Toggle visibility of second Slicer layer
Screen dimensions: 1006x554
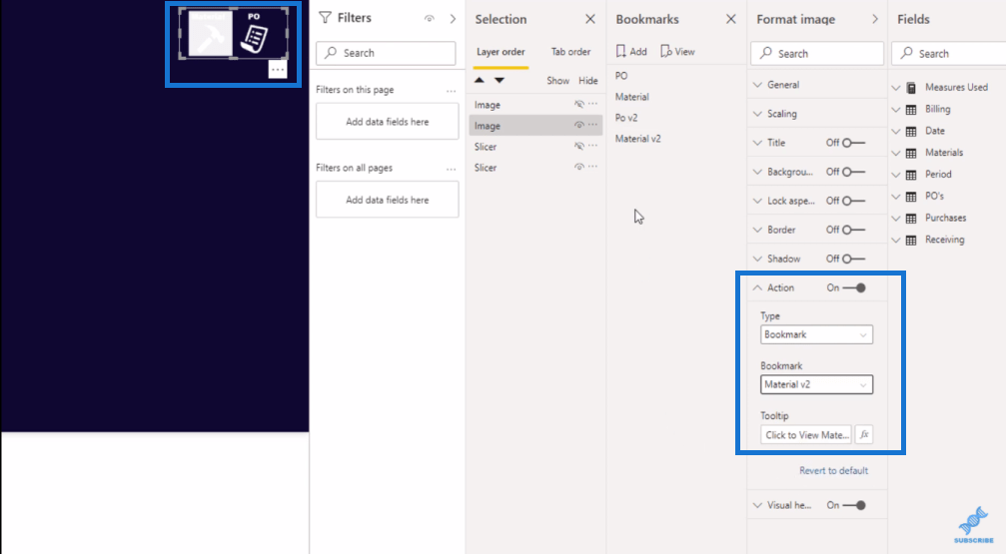(578, 167)
